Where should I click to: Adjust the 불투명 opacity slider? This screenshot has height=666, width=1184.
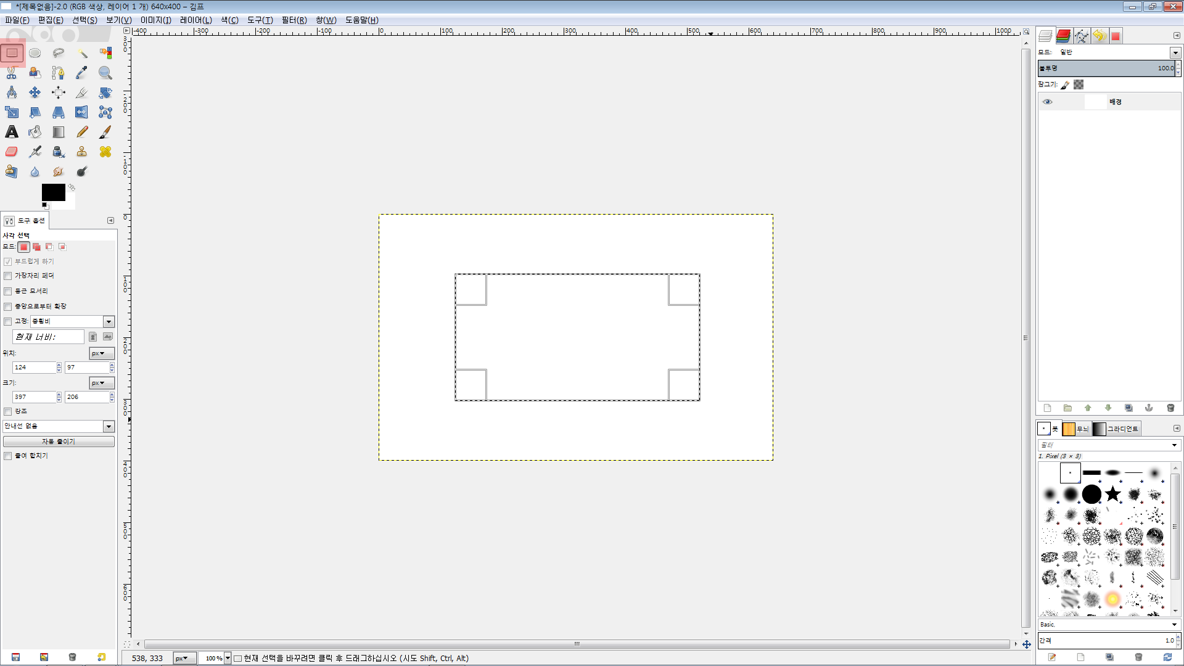[x=1106, y=68]
